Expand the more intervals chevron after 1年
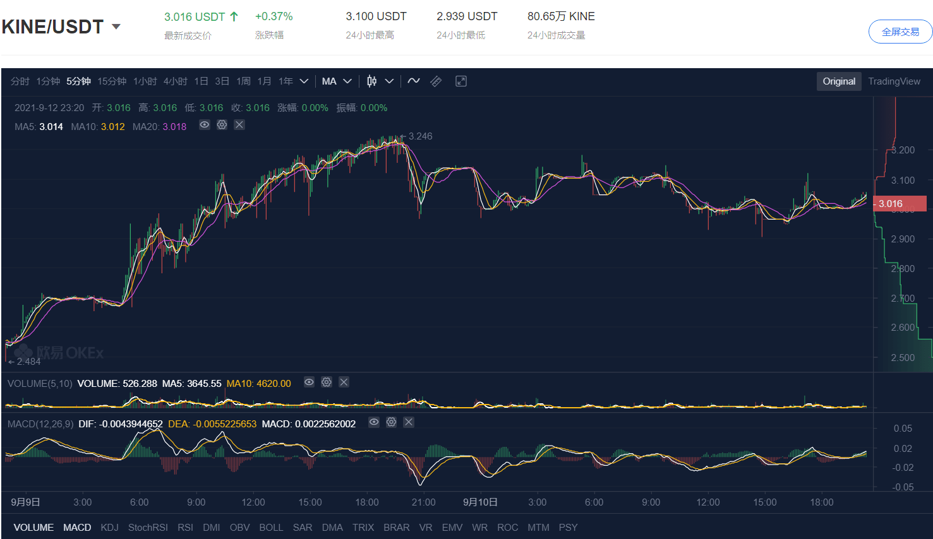The height and width of the screenshot is (539, 933). [x=304, y=81]
